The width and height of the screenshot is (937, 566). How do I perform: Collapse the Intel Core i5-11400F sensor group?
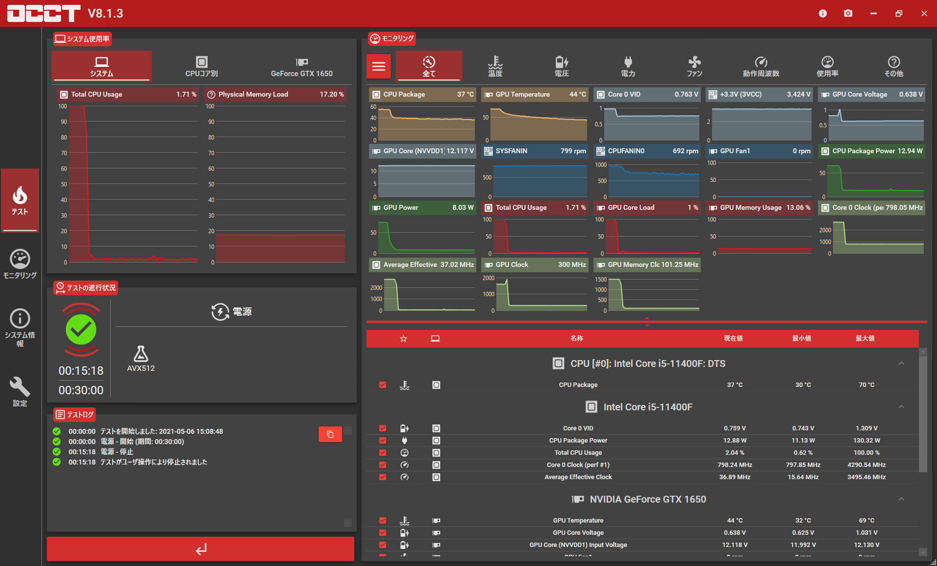901,407
